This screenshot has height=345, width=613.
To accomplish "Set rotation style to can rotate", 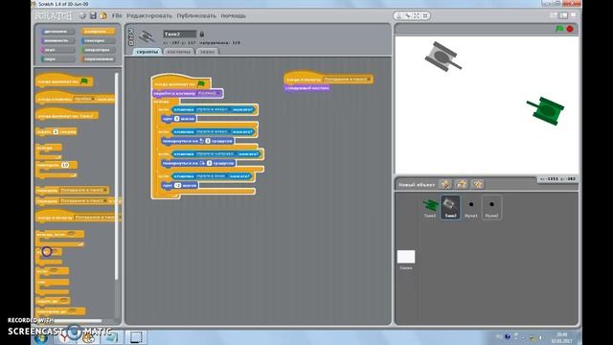I will pyautogui.click(x=130, y=30).
